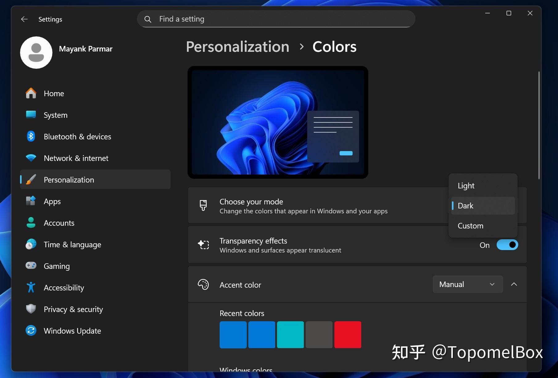Select Dark mode option
This screenshot has height=378, width=558.
(x=483, y=206)
